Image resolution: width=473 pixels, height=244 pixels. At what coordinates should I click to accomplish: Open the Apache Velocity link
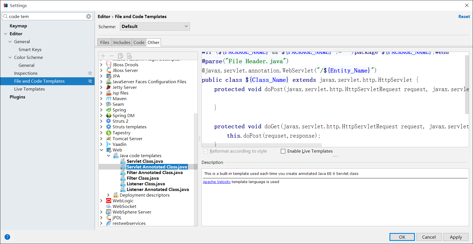[x=217, y=182]
